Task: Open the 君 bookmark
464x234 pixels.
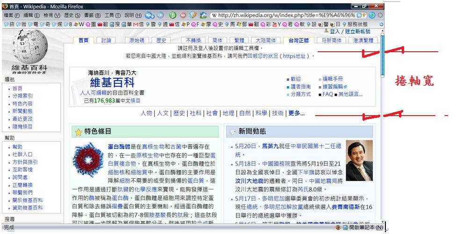Action: click(287, 24)
